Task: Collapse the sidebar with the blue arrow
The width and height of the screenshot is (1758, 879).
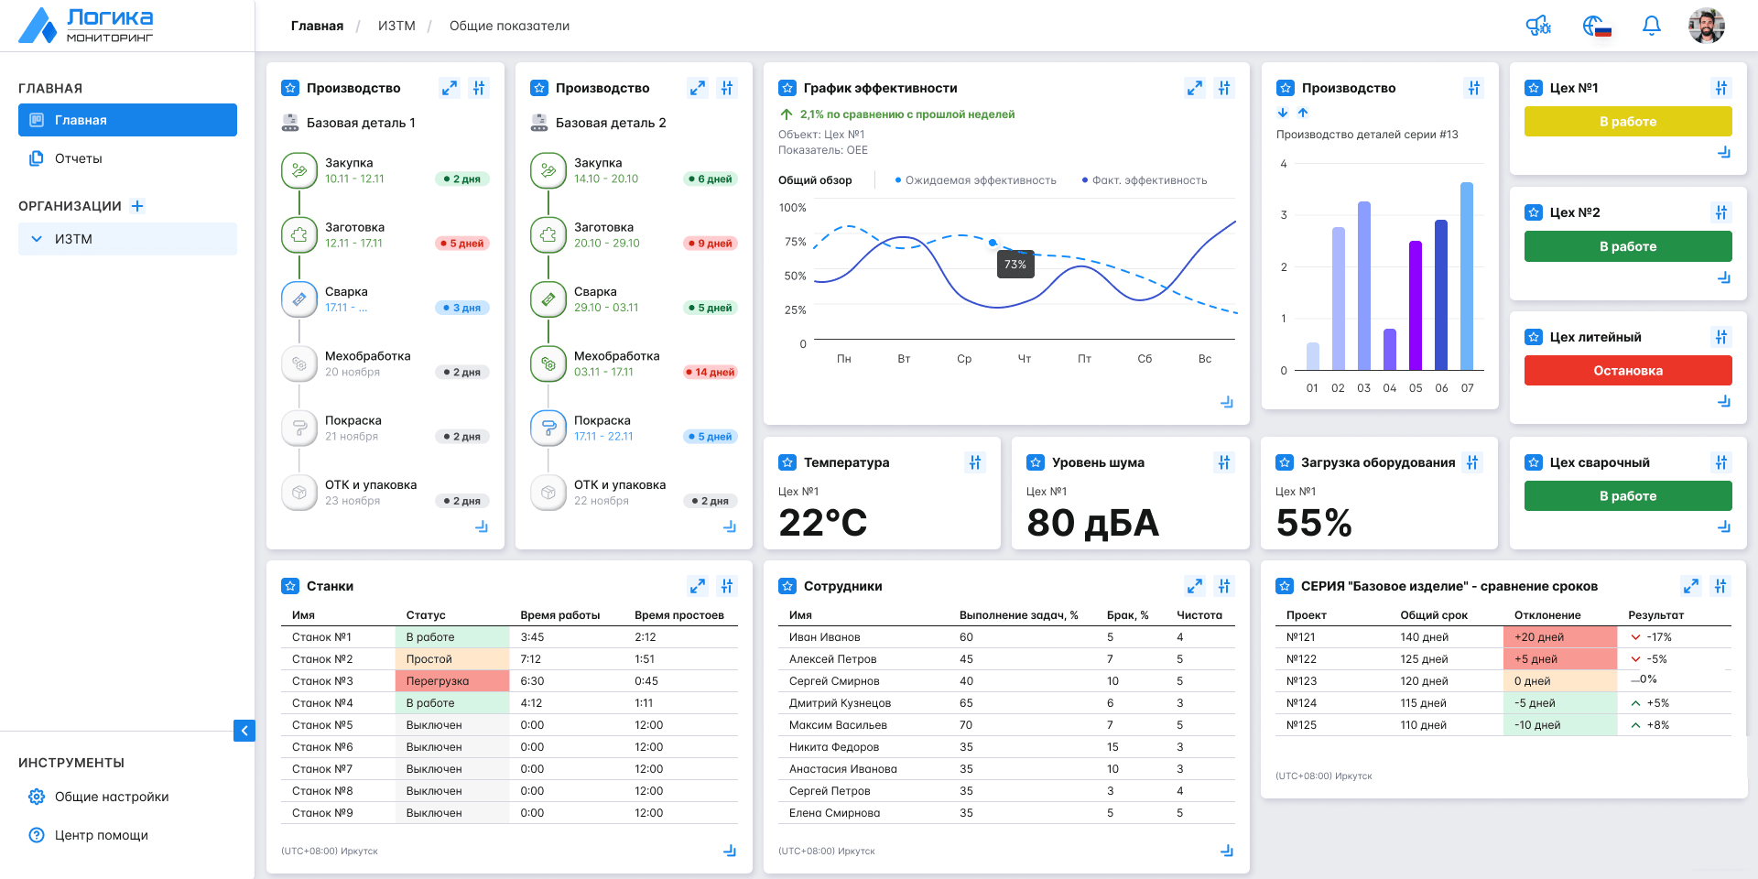Action: click(244, 731)
